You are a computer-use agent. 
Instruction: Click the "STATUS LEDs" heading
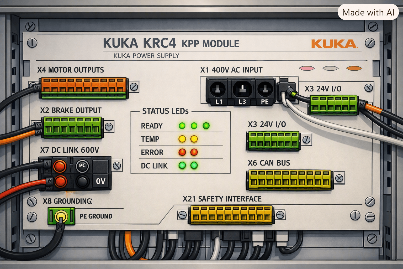[x=165, y=111]
